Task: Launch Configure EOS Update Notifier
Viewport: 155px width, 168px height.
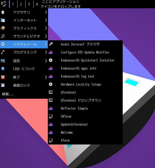Action: (85, 52)
